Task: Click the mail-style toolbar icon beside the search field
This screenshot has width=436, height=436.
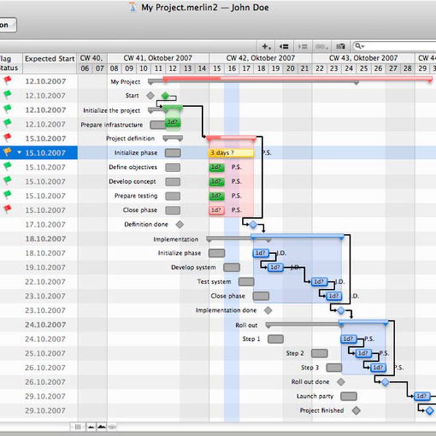Action: 341,46
